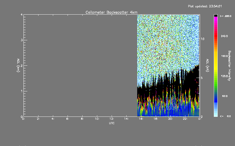Viewport: 235px width, 146px height.
Task: Click the '>= 300.0' colorbar value
Action: point(226,16)
